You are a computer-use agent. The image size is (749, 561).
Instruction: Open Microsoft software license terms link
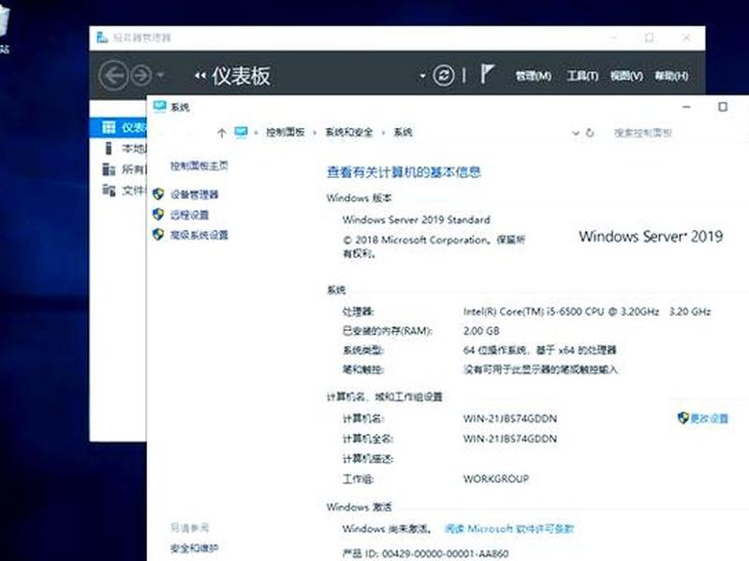point(509,528)
